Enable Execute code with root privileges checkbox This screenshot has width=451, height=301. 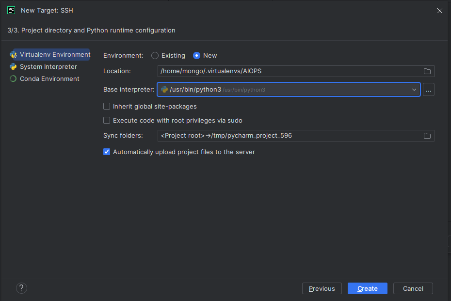[x=107, y=120]
